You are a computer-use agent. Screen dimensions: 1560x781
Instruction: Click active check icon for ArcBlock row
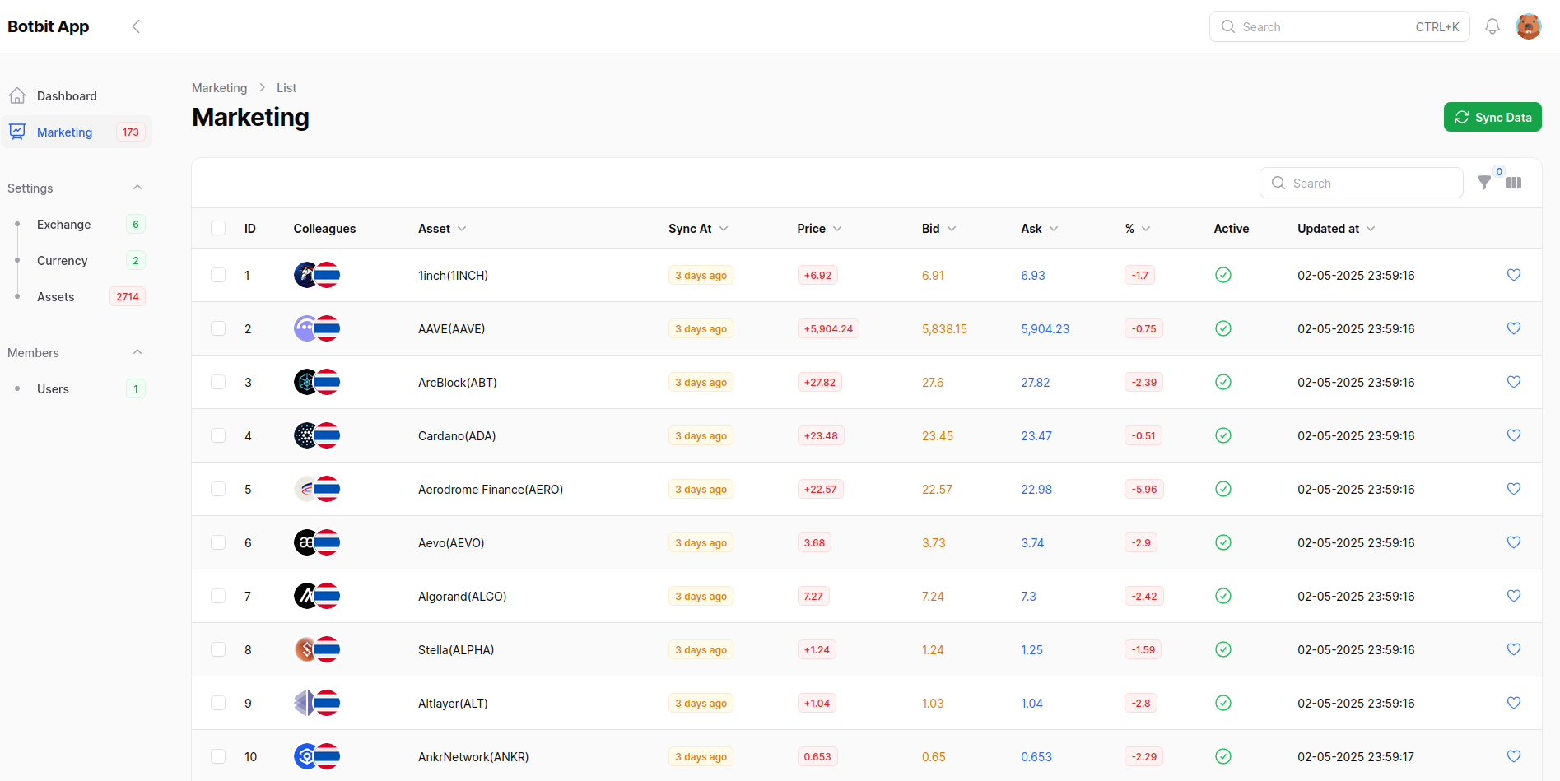pyautogui.click(x=1223, y=382)
